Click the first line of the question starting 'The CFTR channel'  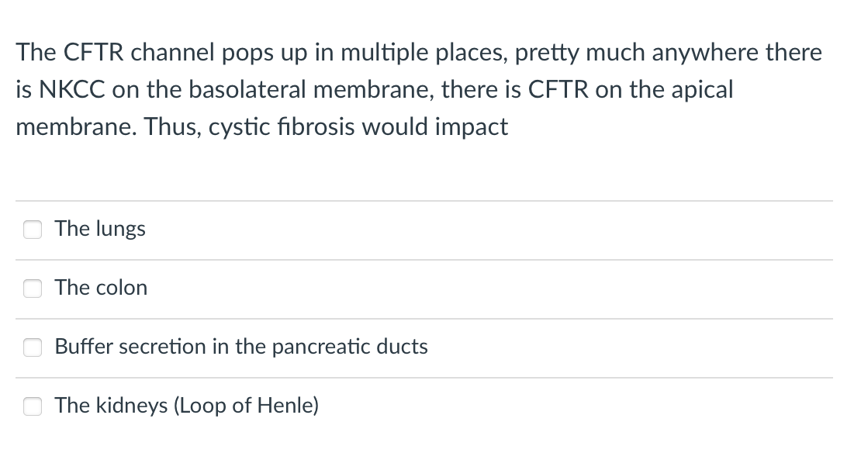419,53
